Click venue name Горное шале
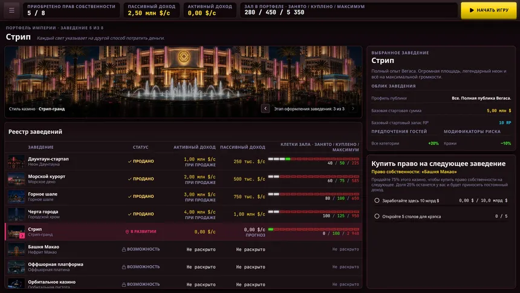Image resolution: width=520 pixels, height=293 pixels. [x=42, y=194]
